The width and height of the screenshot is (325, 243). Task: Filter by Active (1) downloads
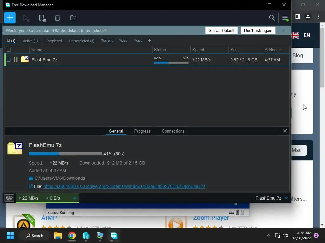tap(30, 41)
